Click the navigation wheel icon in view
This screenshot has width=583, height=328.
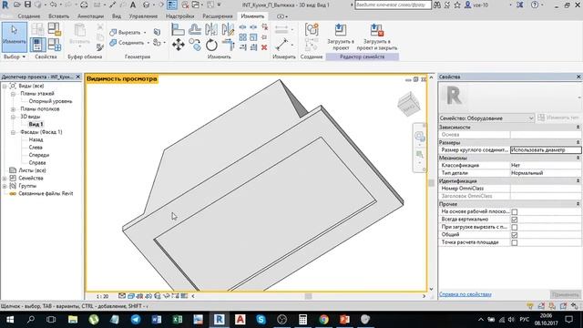click(x=419, y=136)
